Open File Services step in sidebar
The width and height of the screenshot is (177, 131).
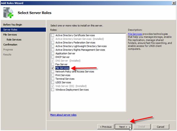coord(10,35)
